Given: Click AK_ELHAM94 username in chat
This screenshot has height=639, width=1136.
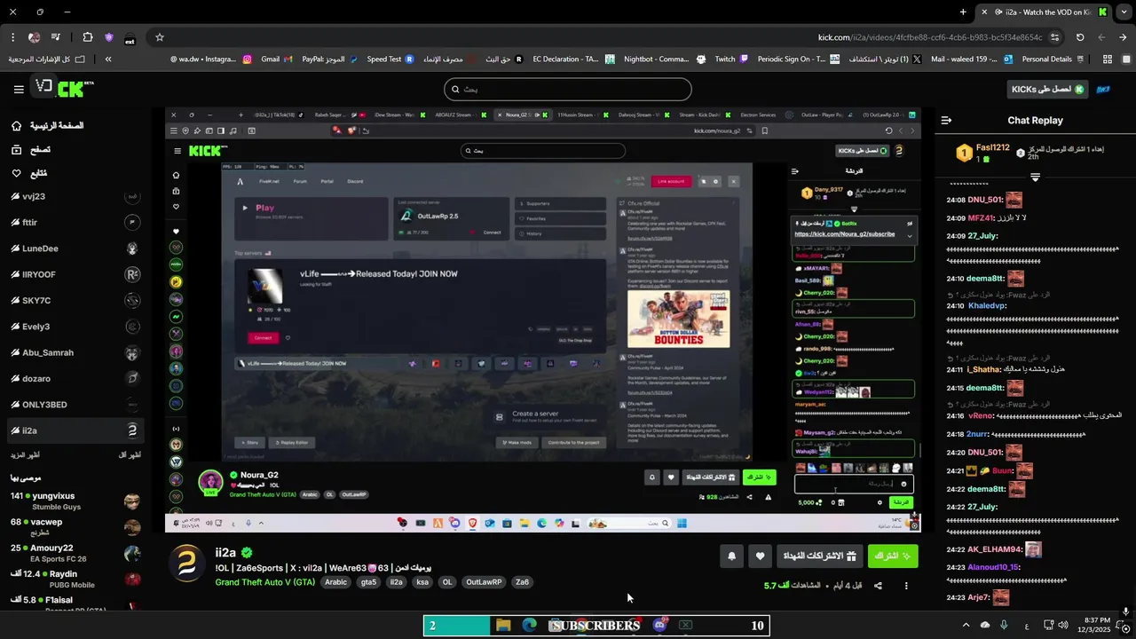Looking at the screenshot, I should click(994, 549).
